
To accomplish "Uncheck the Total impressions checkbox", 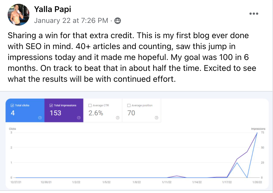I will coord(51,105).
